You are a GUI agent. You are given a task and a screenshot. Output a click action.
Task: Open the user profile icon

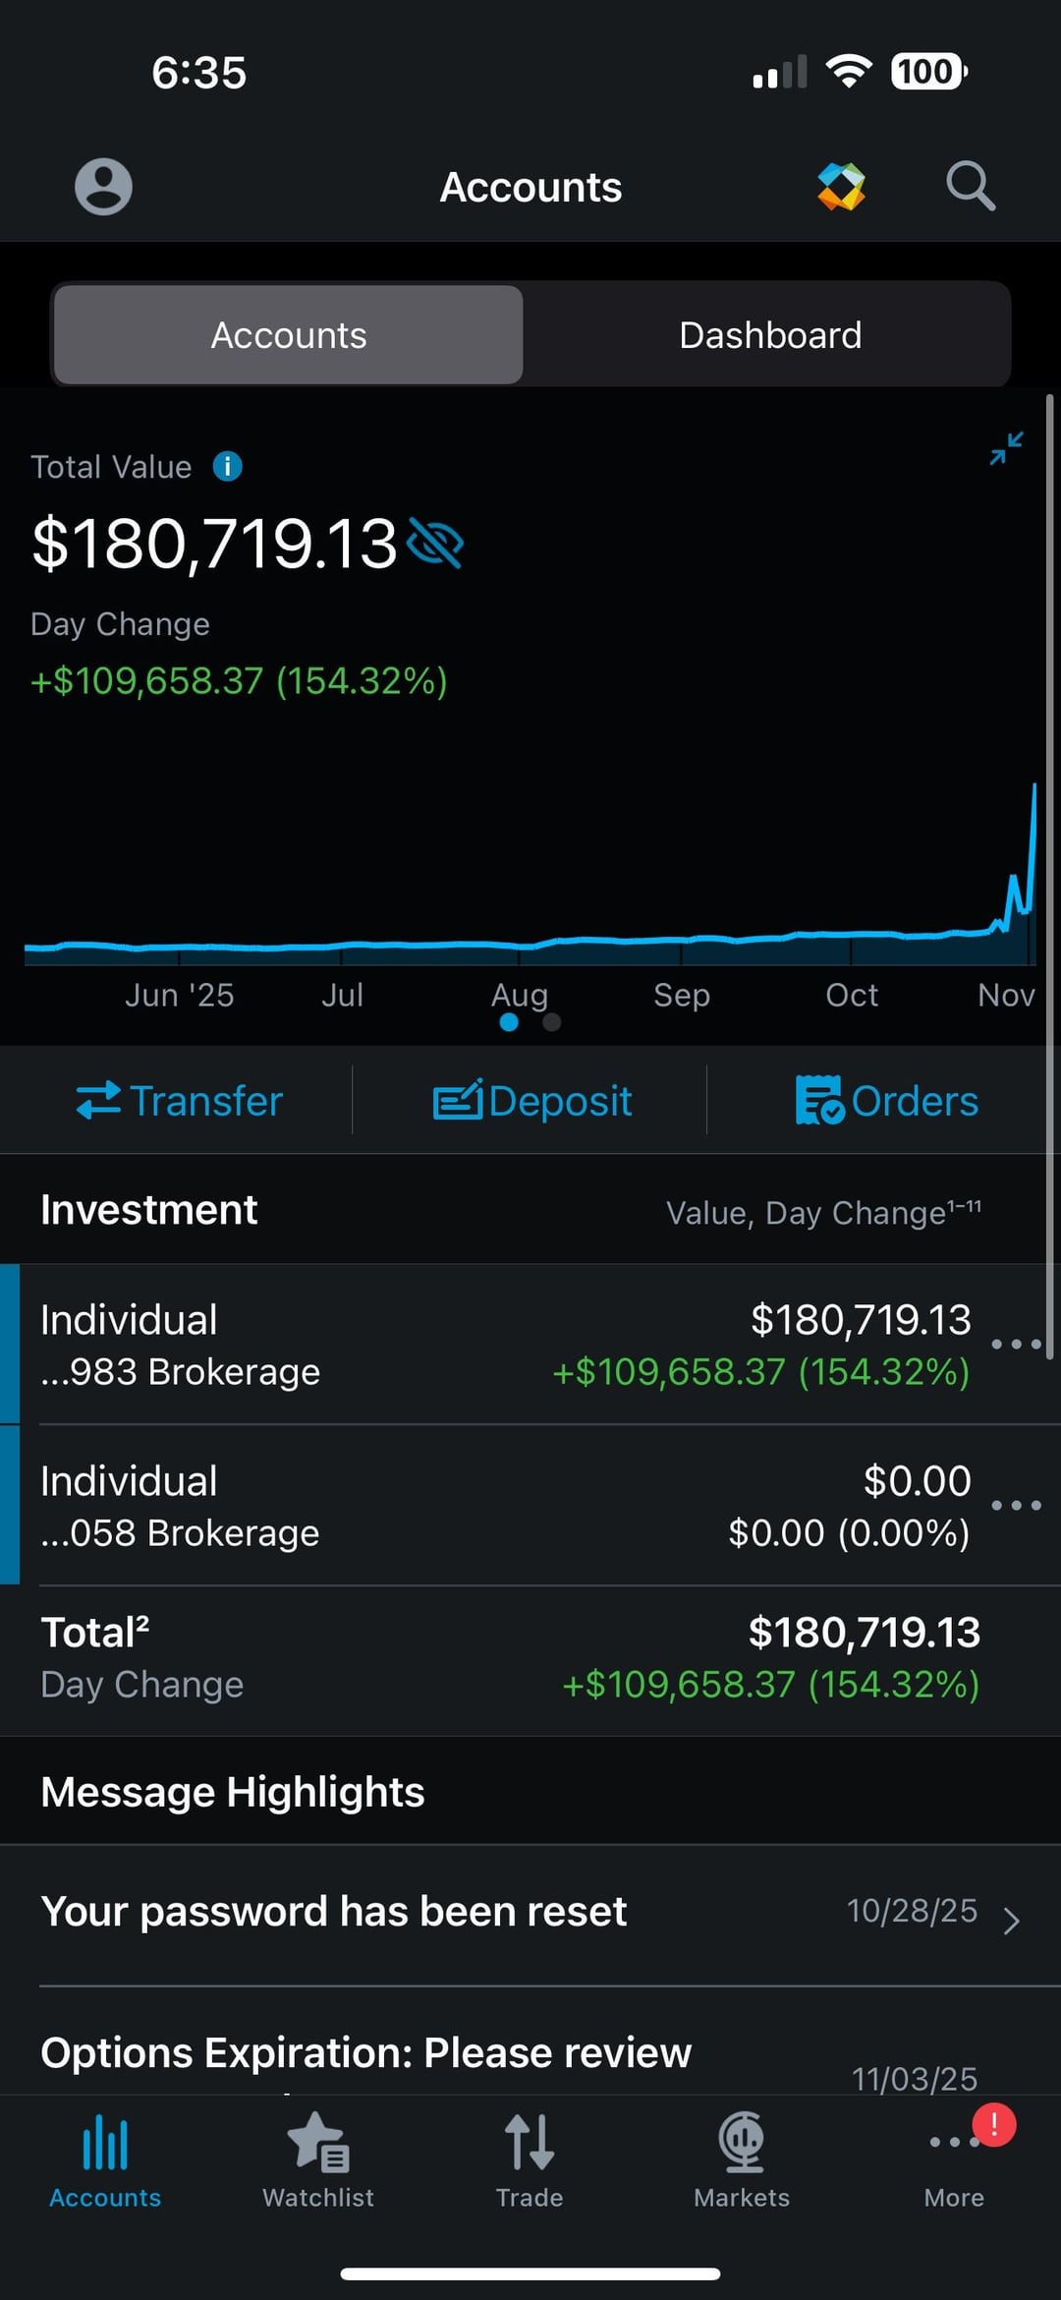103,186
